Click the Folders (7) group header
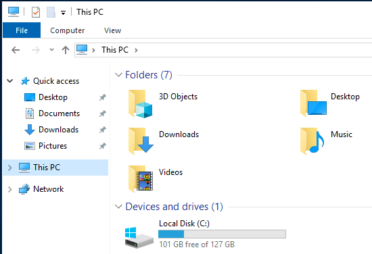This screenshot has height=254, width=372. click(x=149, y=75)
